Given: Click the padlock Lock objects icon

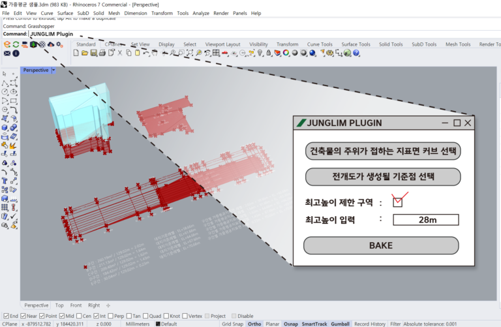Looking at the screenshot, I should tap(269, 53).
